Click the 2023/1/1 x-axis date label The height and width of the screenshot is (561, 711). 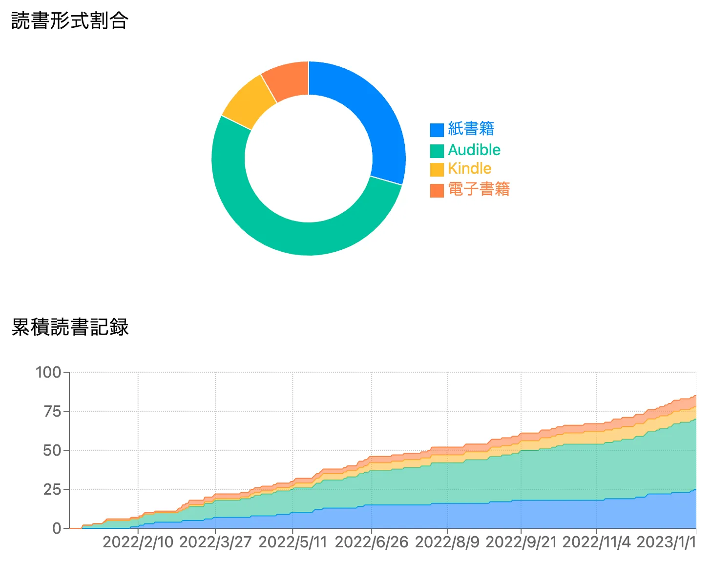(666, 542)
